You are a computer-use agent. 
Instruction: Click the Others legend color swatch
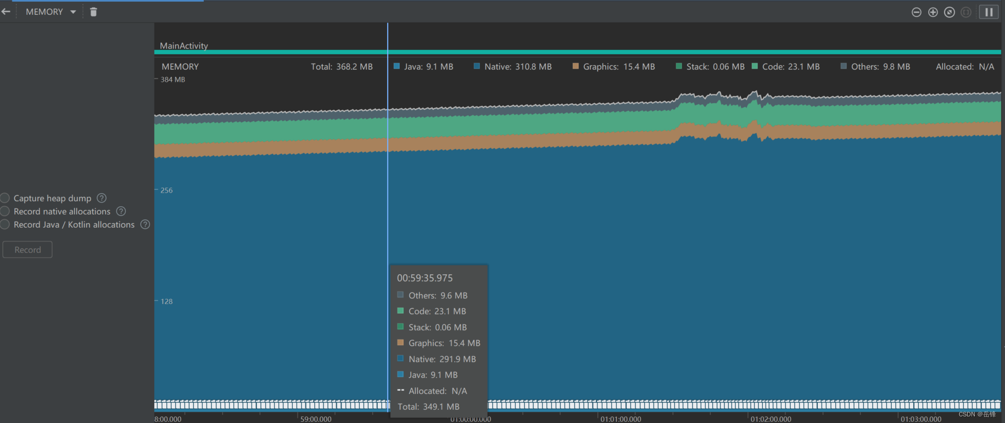pos(844,66)
